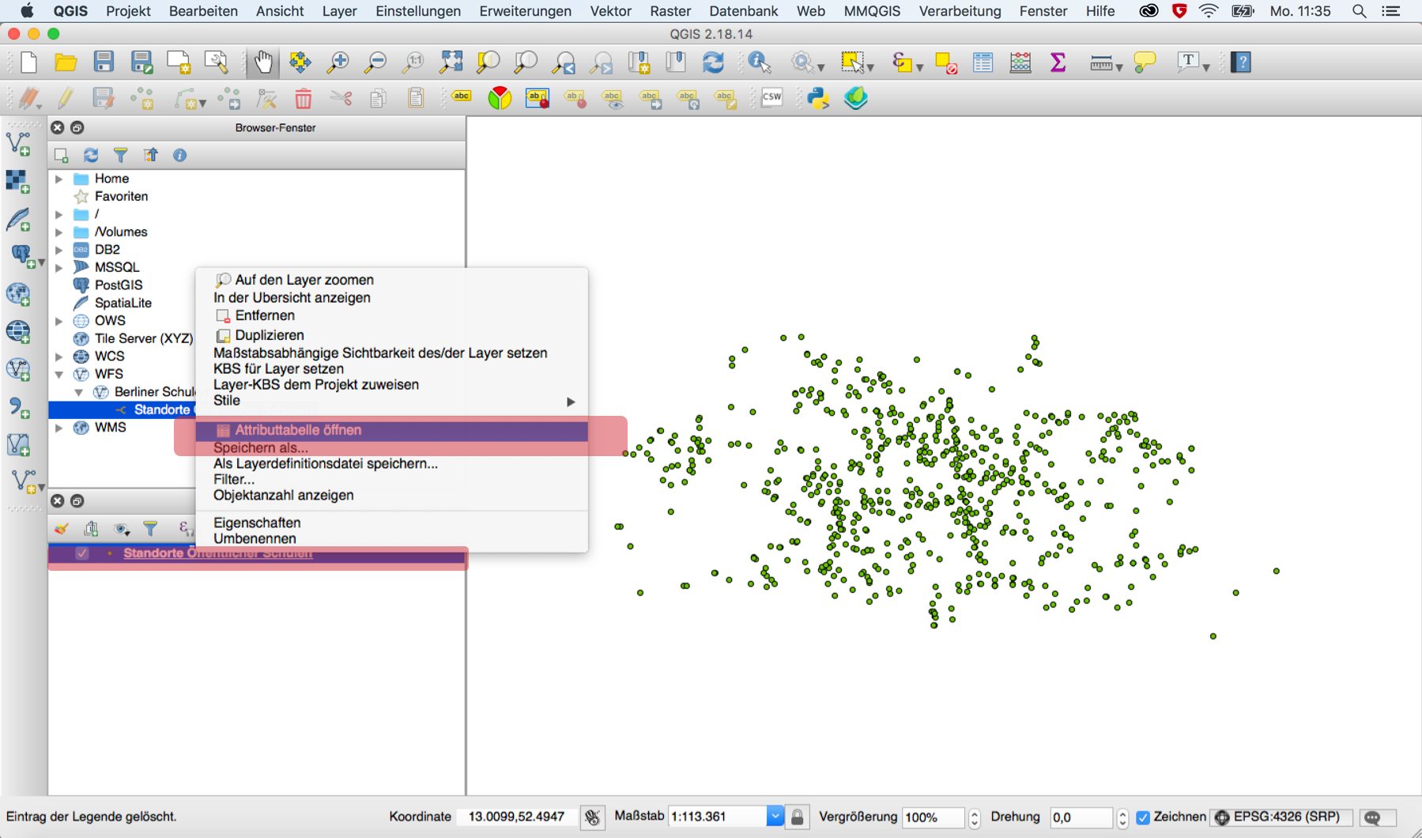Expand the DB2 connections node
This screenshot has width=1422, height=838.
coord(58,250)
